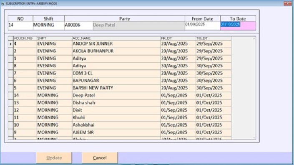Click the application icon in title bar

[x=3, y=4]
